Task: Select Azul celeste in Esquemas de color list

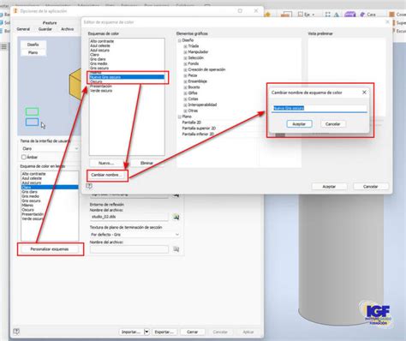Action: 100,45
